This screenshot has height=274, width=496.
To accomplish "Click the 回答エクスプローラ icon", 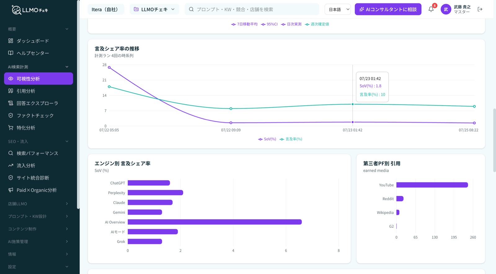I will point(11,103).
